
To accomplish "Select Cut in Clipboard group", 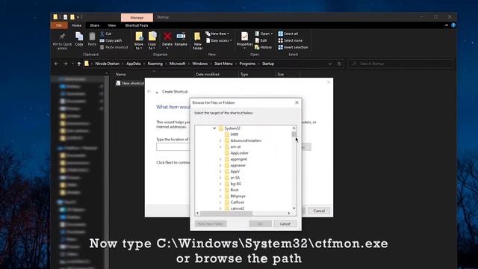I will [x=106, y=34].
